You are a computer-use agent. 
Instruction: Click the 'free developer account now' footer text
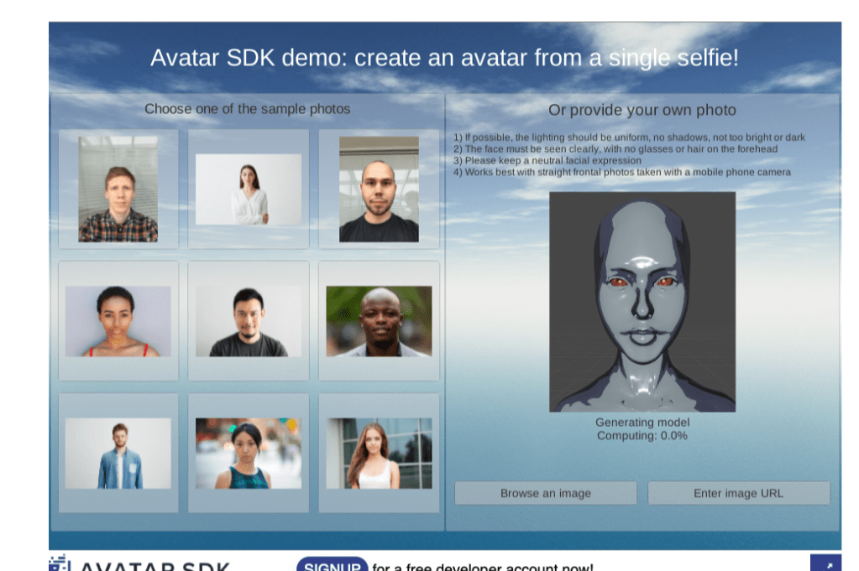click(x=483, y=568)
